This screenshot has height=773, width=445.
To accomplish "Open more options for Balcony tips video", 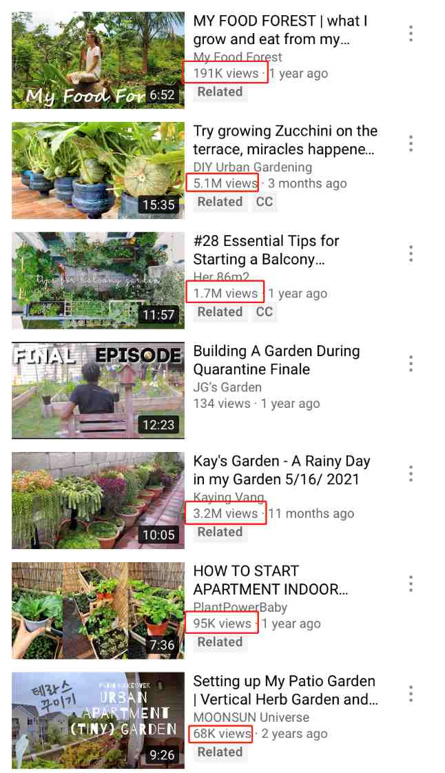I will [x=411, y=254].
